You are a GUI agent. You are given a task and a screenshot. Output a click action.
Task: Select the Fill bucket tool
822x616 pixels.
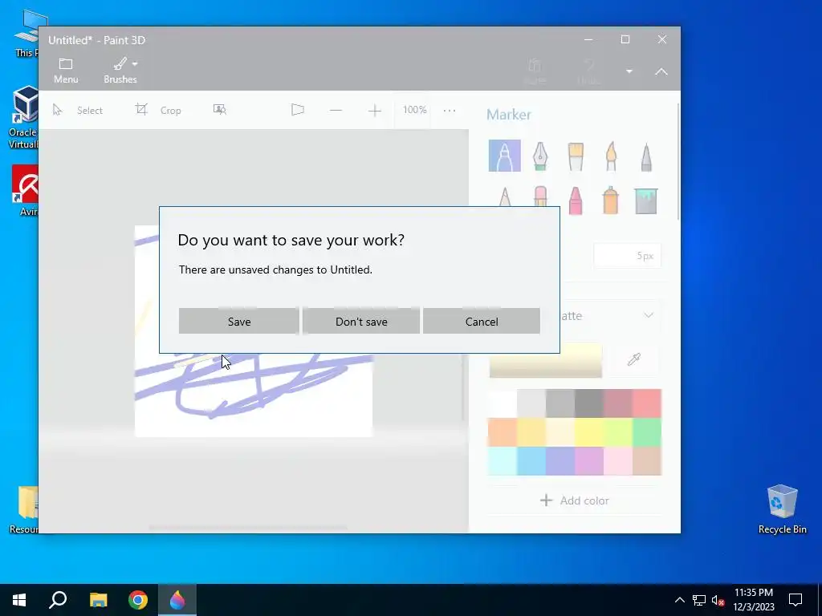point(646,200)
